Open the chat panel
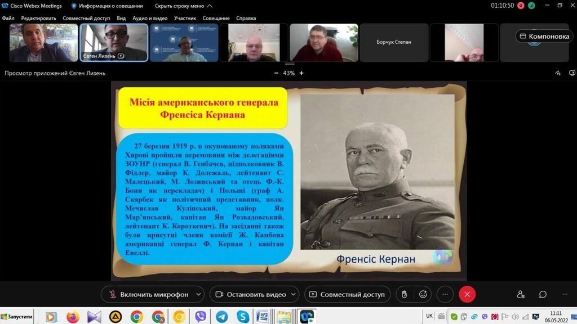 coord(543,294)
